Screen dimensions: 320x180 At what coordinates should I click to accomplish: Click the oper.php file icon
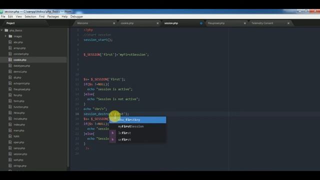pyautogui.click(x=10, y=142)
